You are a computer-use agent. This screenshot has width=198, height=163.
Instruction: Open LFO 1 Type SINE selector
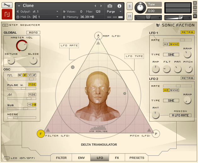pyautogui.click(x=171, y=55)
